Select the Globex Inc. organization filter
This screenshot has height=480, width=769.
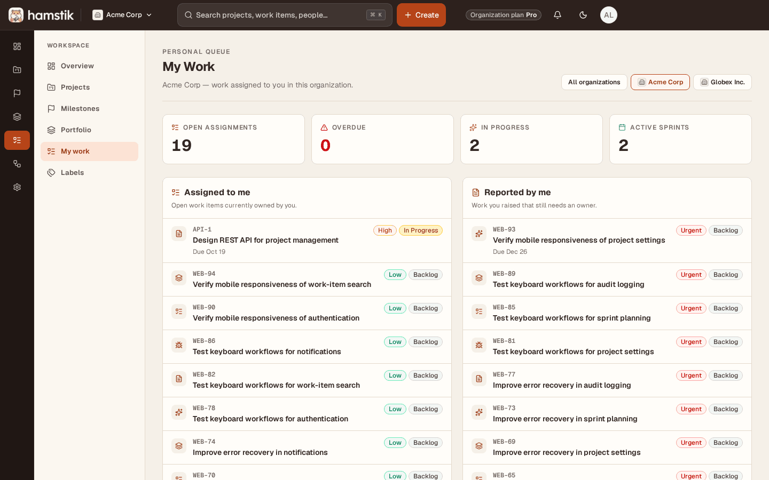coord(723,82)
